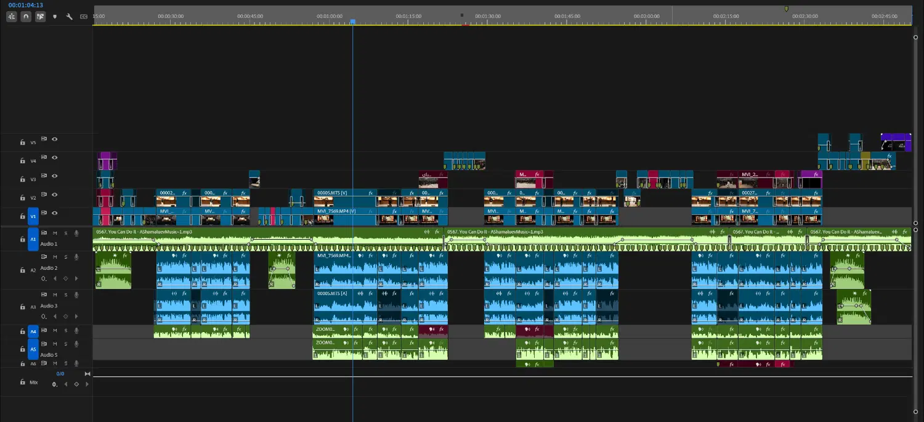This screenshot has width=924, height=422.
Task: Toggle sync lock on Audio 5 track
Action: click(x=44, y=344)
